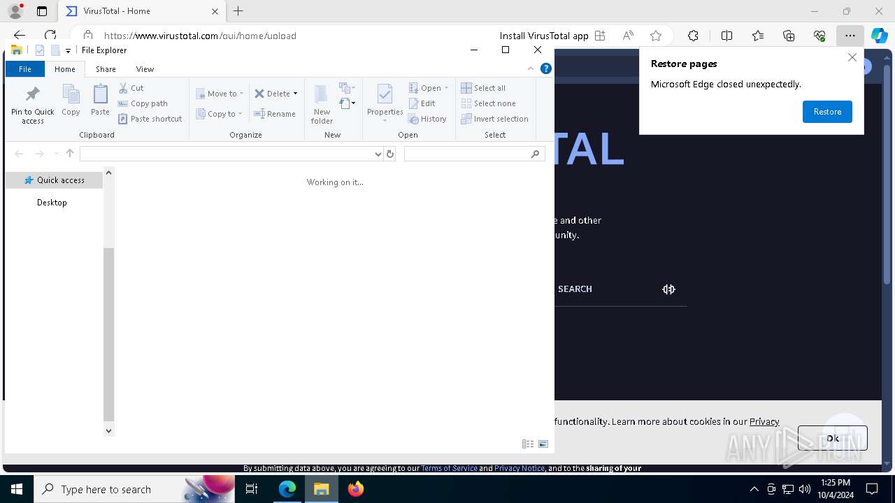Open Terms of Service link

[449, 468]
